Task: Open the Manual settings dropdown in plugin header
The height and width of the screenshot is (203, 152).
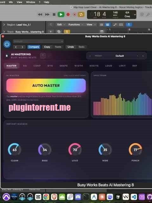Action: (x=38, y=41)
